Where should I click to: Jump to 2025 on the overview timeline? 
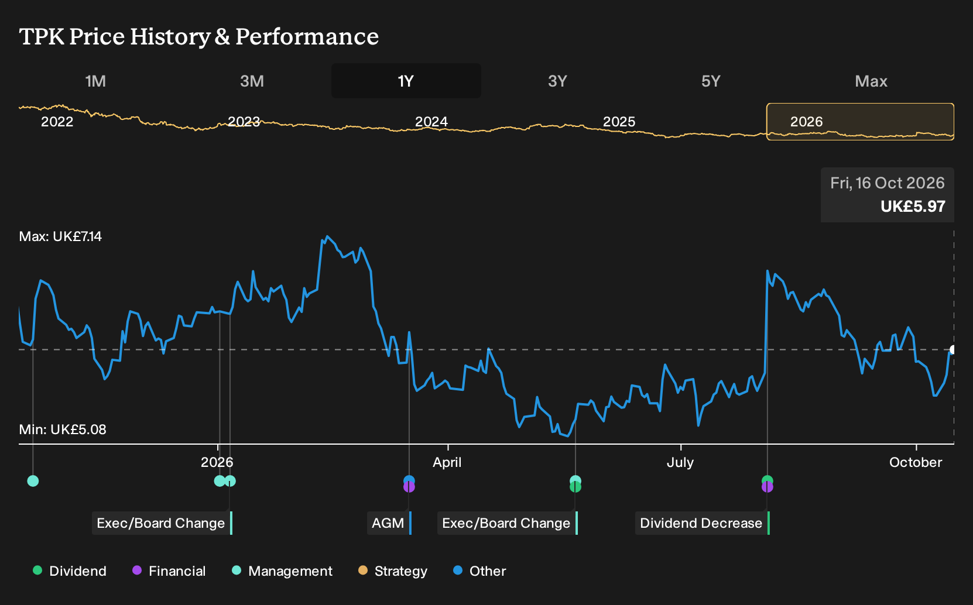coord(619,122)
